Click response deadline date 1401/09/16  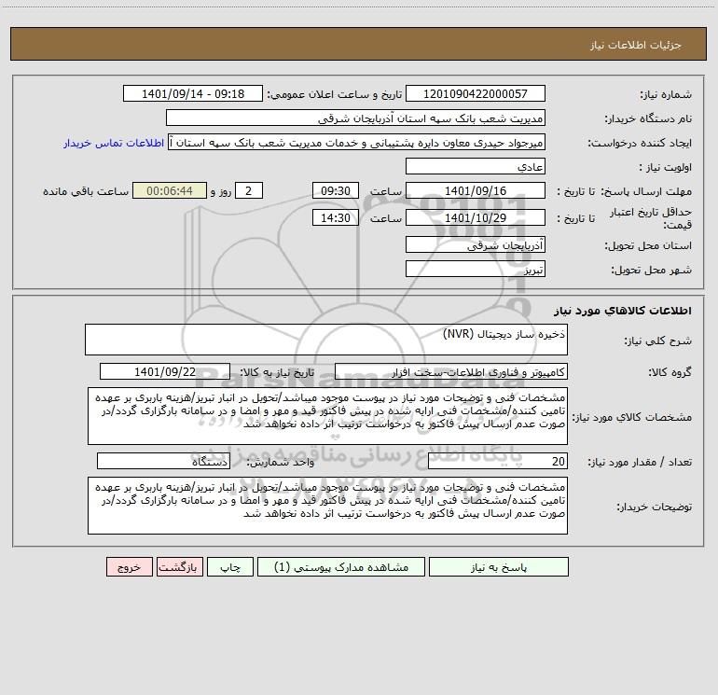[476, 190]
